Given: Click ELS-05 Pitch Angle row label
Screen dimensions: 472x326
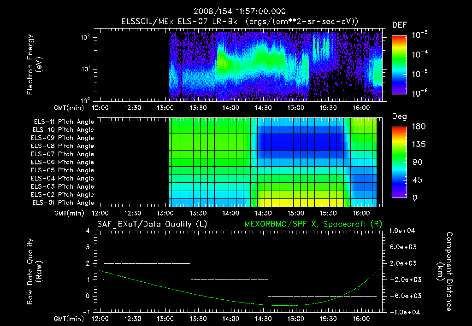Looking at the screenshot, I should (62, 170).
